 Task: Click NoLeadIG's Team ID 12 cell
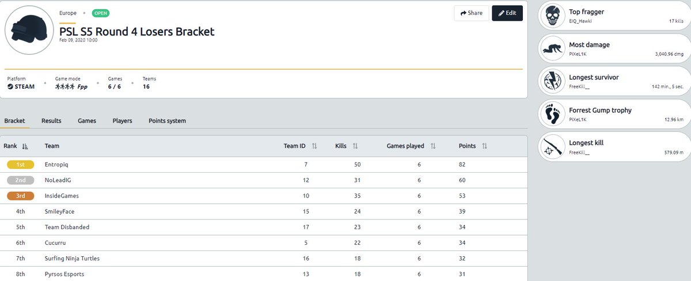pyautogui.click(x=307, y=180)
